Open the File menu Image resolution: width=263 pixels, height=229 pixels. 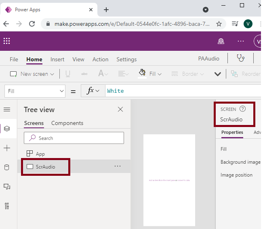pos(14,59)
